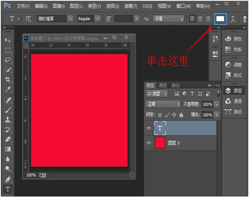The width and height of the screenshot is (249, 198).
Task: Open the 窗口(W) menu
Action: tap(184, 6)
